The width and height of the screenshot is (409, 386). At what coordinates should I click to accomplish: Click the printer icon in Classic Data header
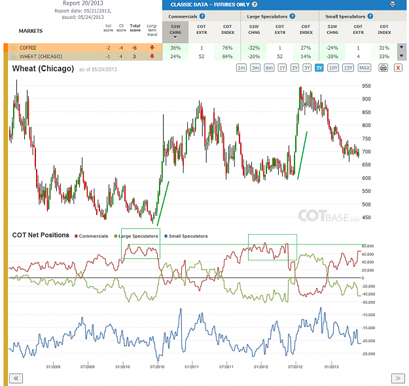[x=392, y=5]
